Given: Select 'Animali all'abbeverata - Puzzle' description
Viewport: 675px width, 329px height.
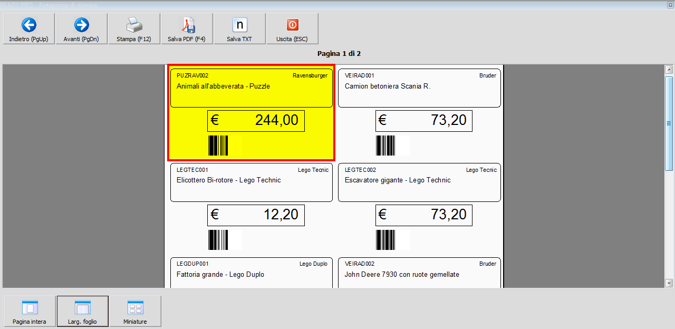Looking at the screenshot, I should (x=223, y=86).
